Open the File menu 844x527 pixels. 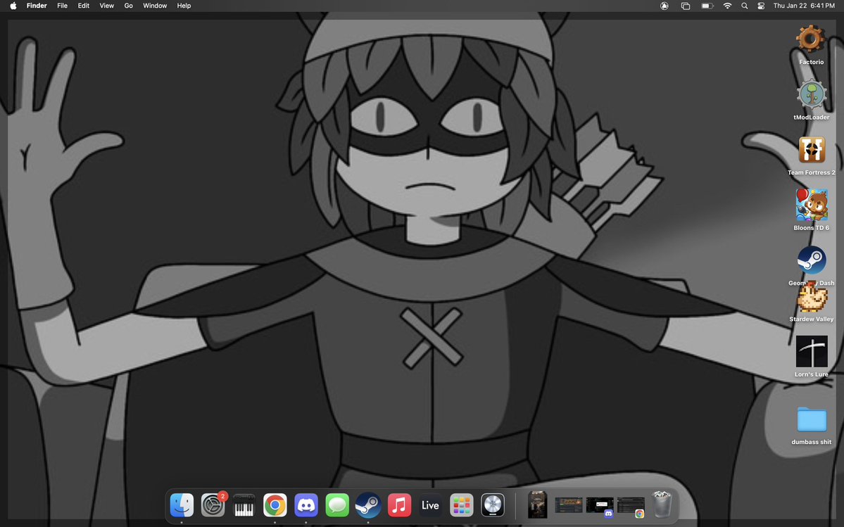(63, 6)
